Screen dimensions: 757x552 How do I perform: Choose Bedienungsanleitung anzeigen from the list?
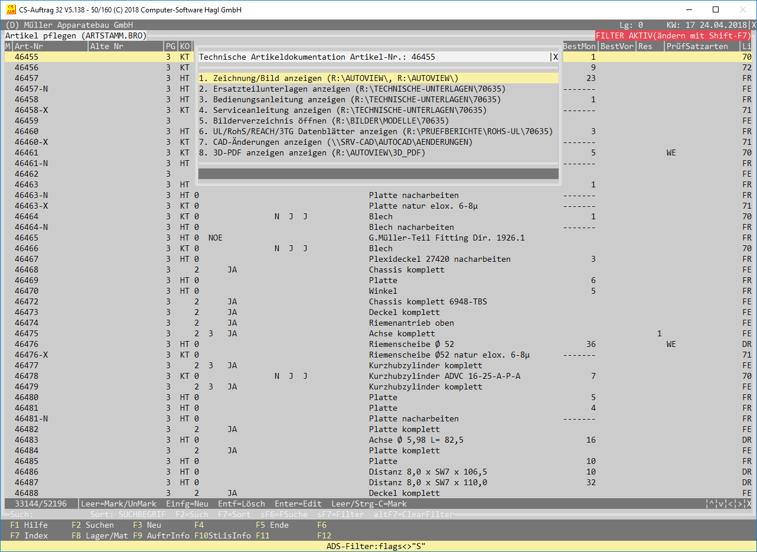tap(350, 100)
